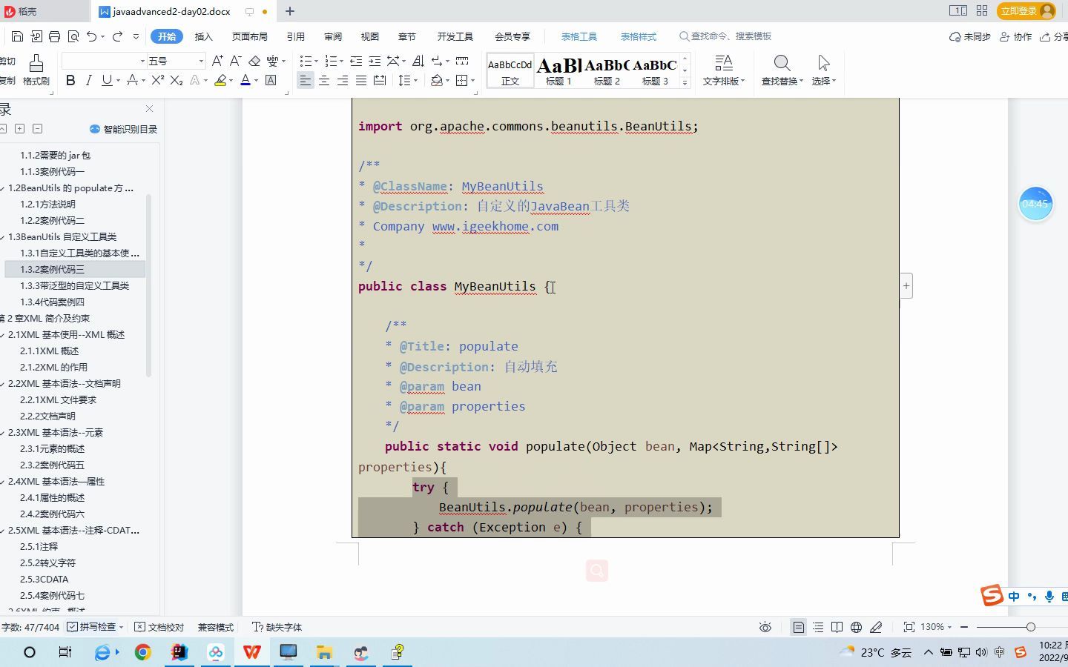Click the Not Synced (未同步) button
The width and height of the screenshot is (1068, 667).
coord(970,36)
